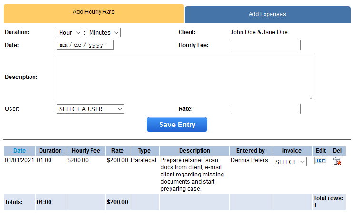Click the Type column header
353x214 pixels.
pos(144,151)
